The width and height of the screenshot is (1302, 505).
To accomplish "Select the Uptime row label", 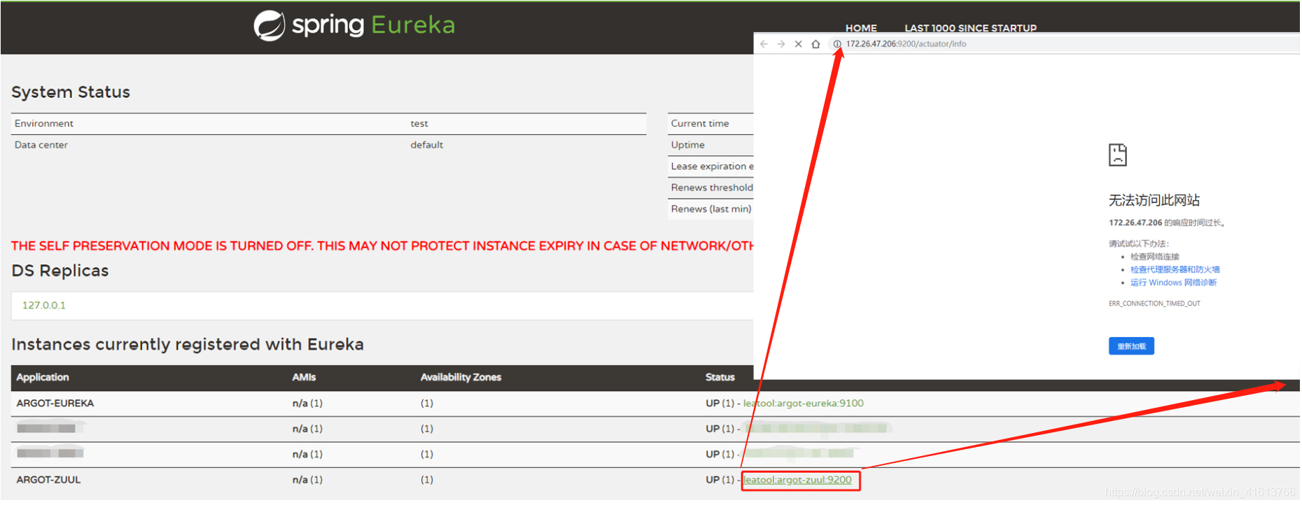I will (687, 145).
